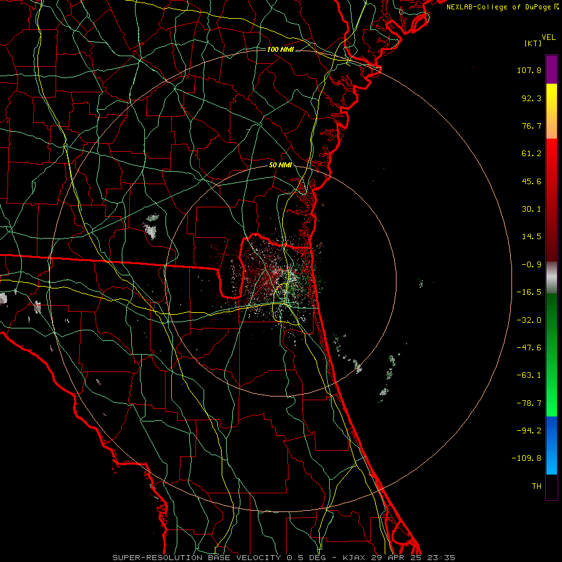
Task: Click the [KT] units label
Action: click(x=533, y=43)
